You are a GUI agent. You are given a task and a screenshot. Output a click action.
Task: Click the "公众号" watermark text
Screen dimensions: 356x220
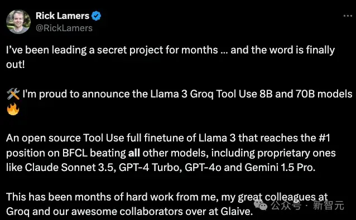pos(286,206)
